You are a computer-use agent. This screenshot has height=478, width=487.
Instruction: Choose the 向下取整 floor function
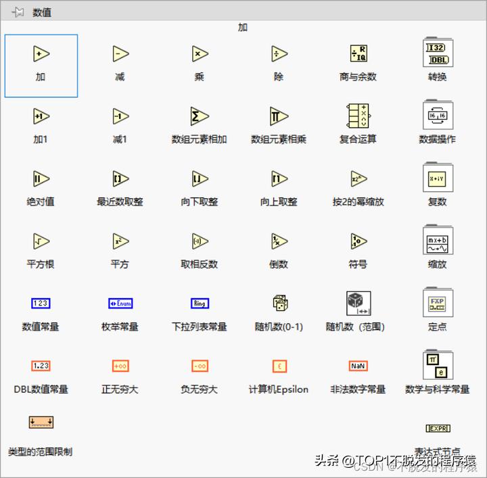point(200,178)
